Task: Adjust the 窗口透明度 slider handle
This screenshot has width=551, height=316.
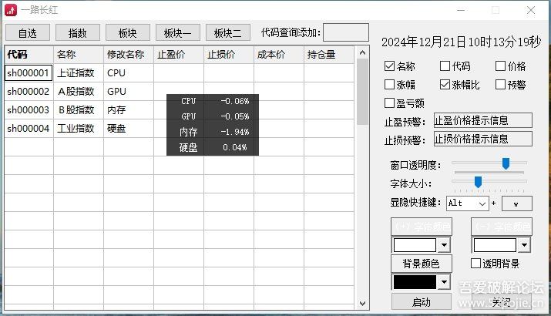Action: (506, 163)
